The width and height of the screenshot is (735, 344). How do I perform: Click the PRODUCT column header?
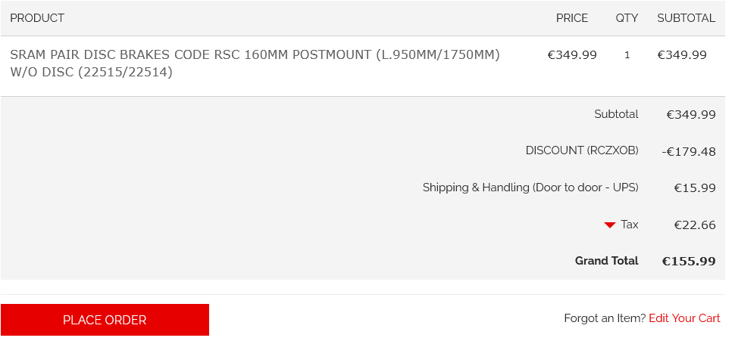point(37,18)
